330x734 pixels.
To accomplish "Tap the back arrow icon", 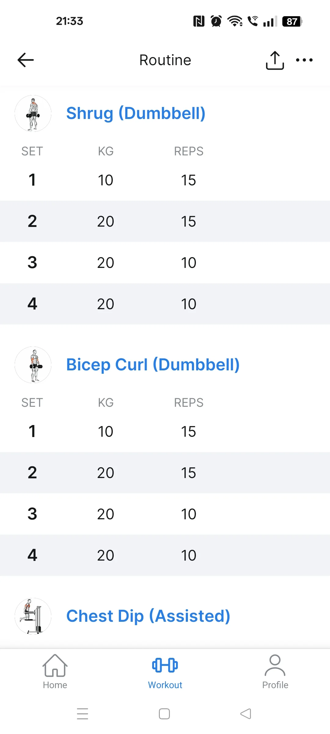I will 26,60.
